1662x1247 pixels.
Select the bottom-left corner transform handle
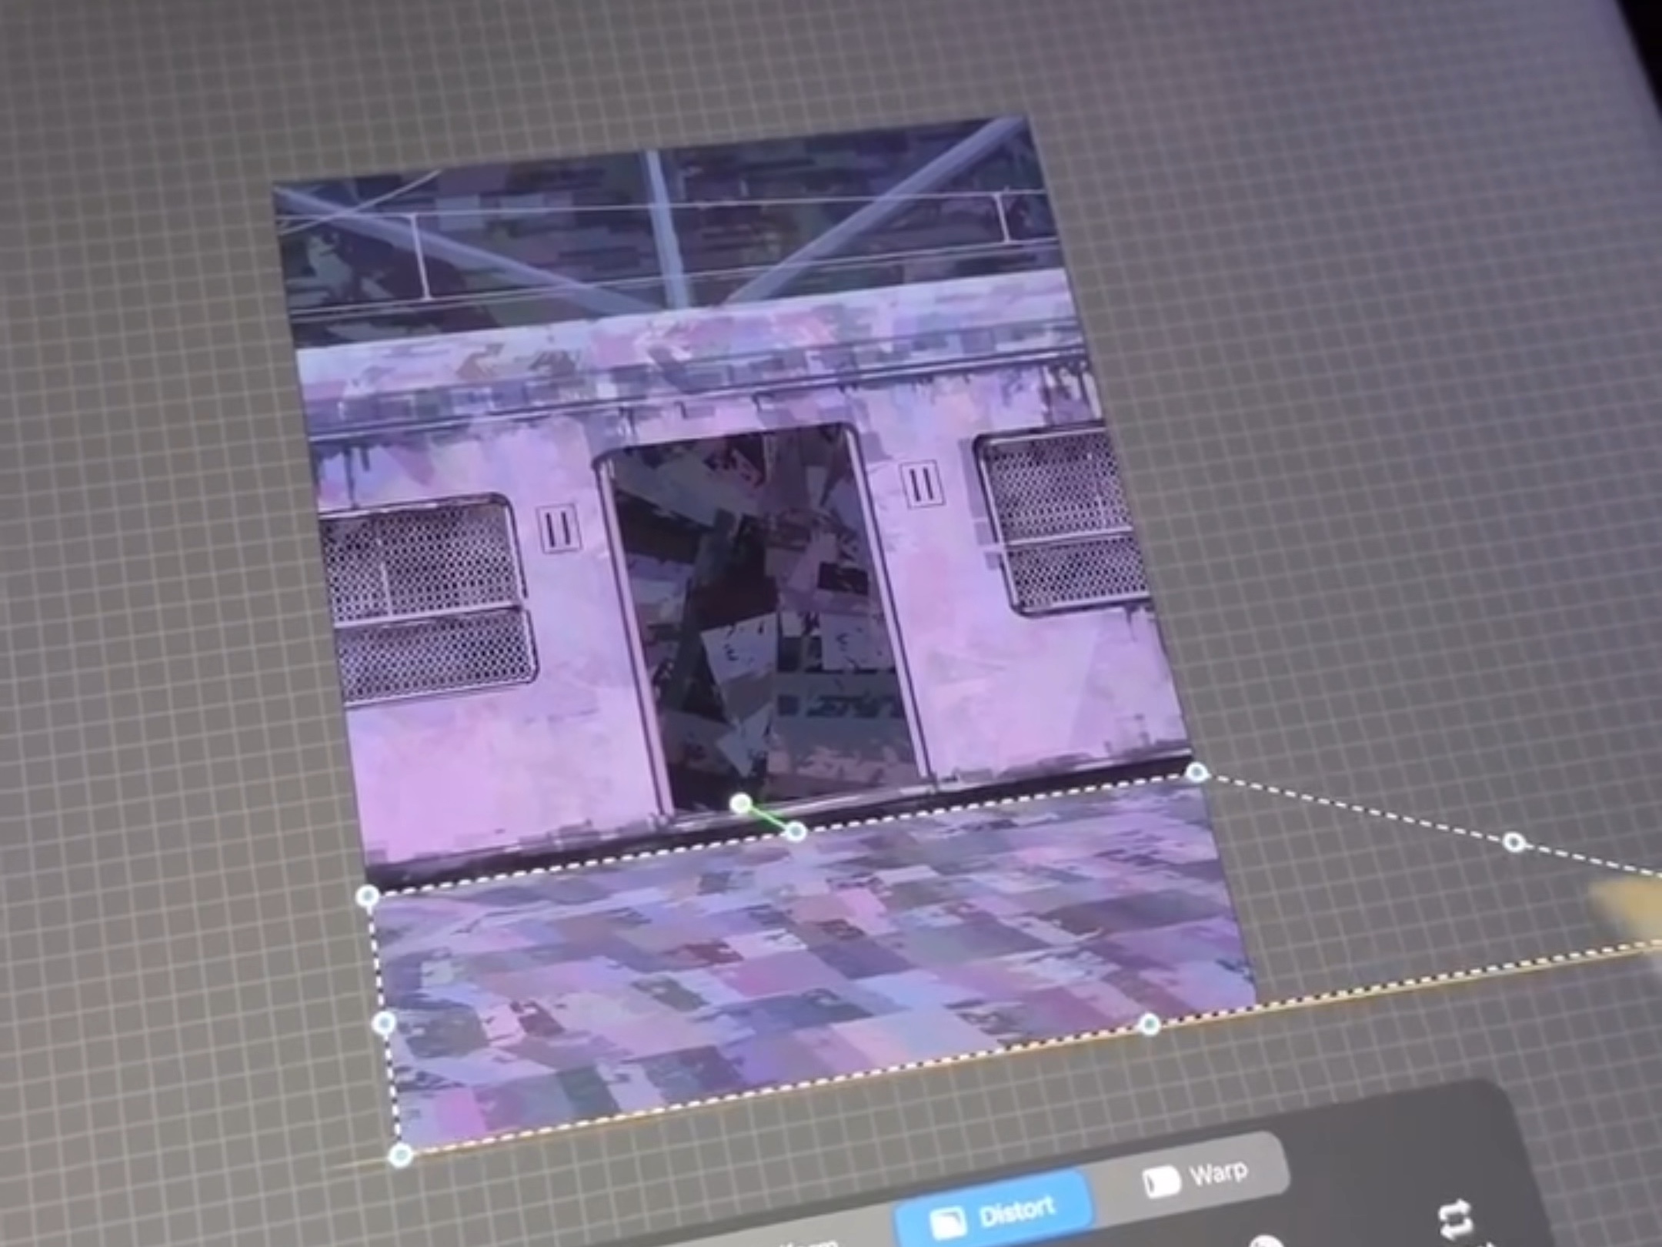click(x=400, y=1155)
